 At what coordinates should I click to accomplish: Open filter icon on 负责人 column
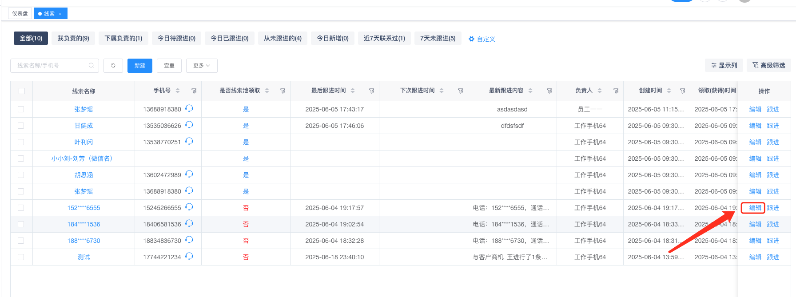(x=616, y=91)
